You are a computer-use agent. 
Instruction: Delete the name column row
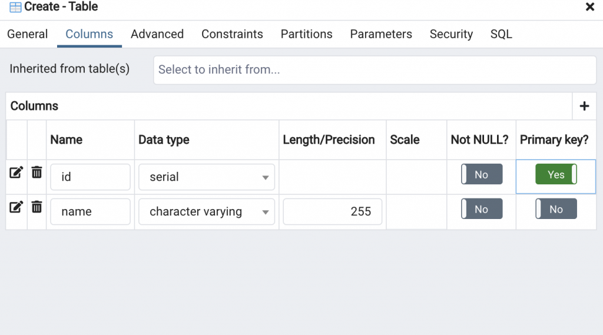[37, 207]
